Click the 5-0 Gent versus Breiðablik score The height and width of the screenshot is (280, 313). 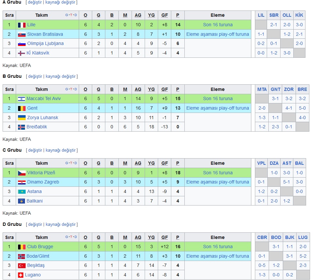click(302, 108)
